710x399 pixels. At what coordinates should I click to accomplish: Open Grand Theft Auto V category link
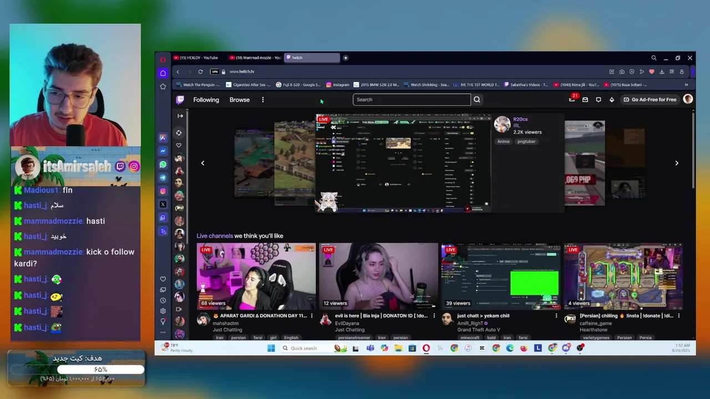479,330
